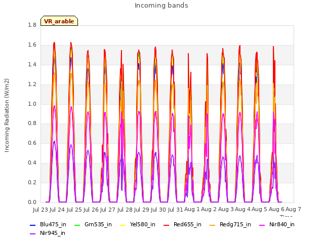Click the Incoming Radiation (W/m2) axis label
The image size is (324, 243).
pos(7,115)
